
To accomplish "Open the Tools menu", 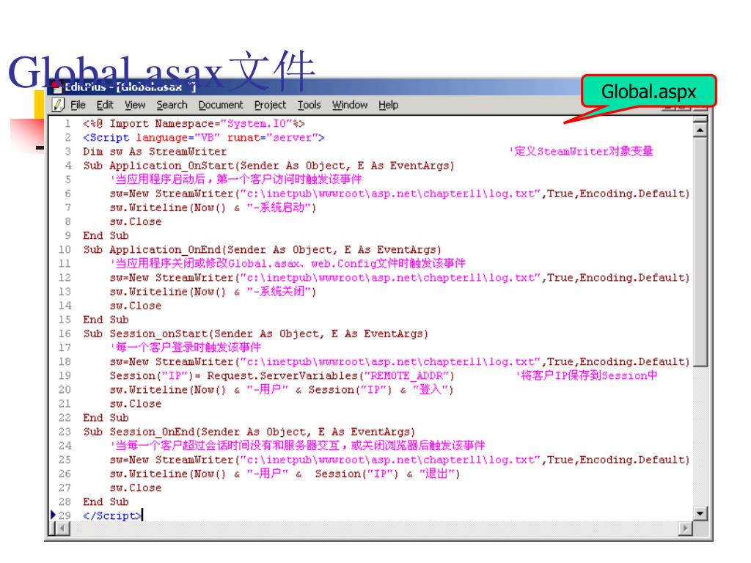I will click(309, 105).
